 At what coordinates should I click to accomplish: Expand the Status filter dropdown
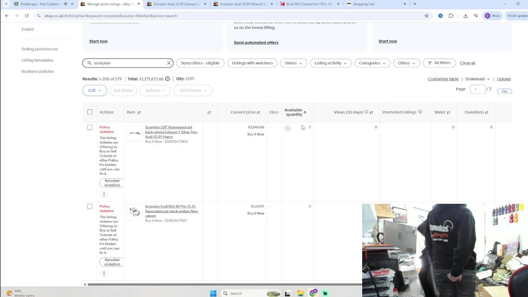293,63
